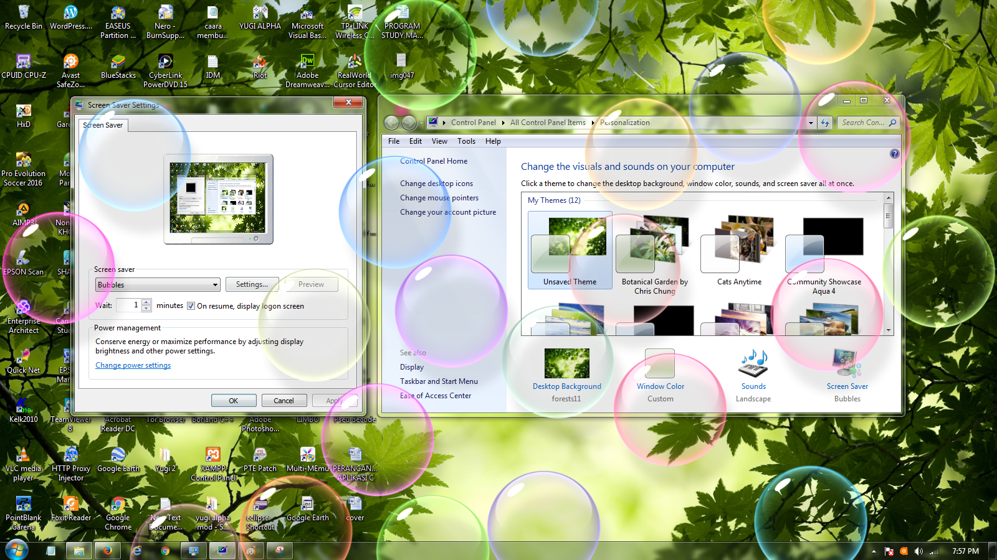Viewport: 997px width, 560px height.
Task: Launch Google Earth shortcut next to HTTP Proxy
Action: (x=118, y=460)
